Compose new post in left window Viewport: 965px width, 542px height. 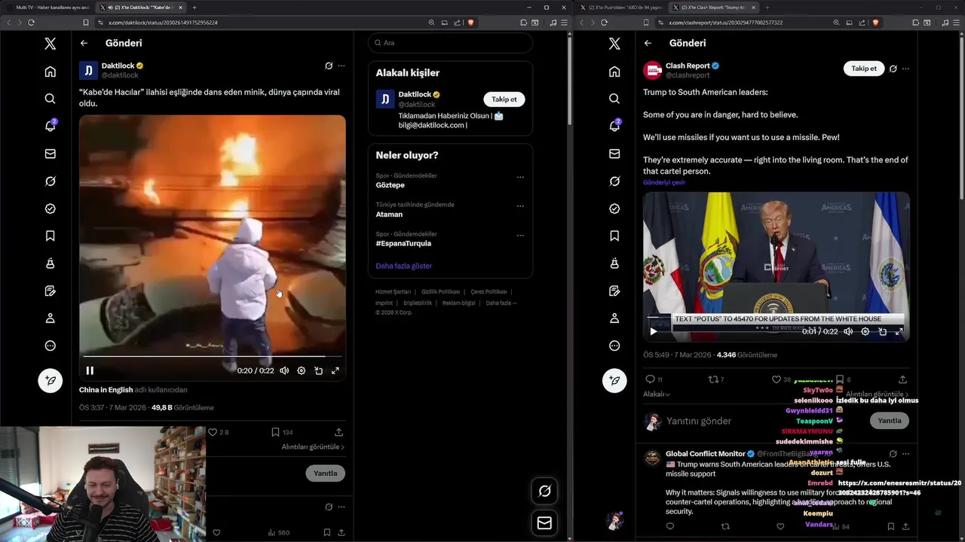pyautogui.click(x=50, y=380)
